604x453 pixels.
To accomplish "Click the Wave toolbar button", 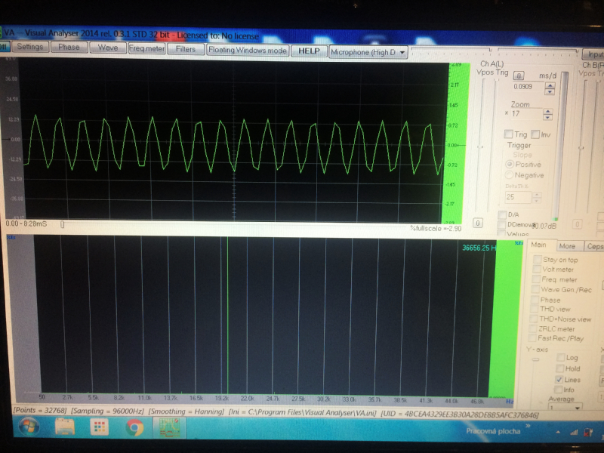I will [108, 48].
